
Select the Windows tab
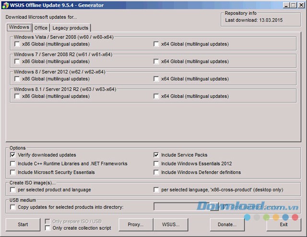pyautogui.click(x=19, y=27)
